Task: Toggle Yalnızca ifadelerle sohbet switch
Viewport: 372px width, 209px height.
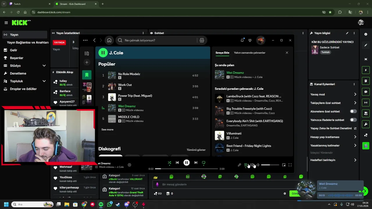Action: pos(353,120)
